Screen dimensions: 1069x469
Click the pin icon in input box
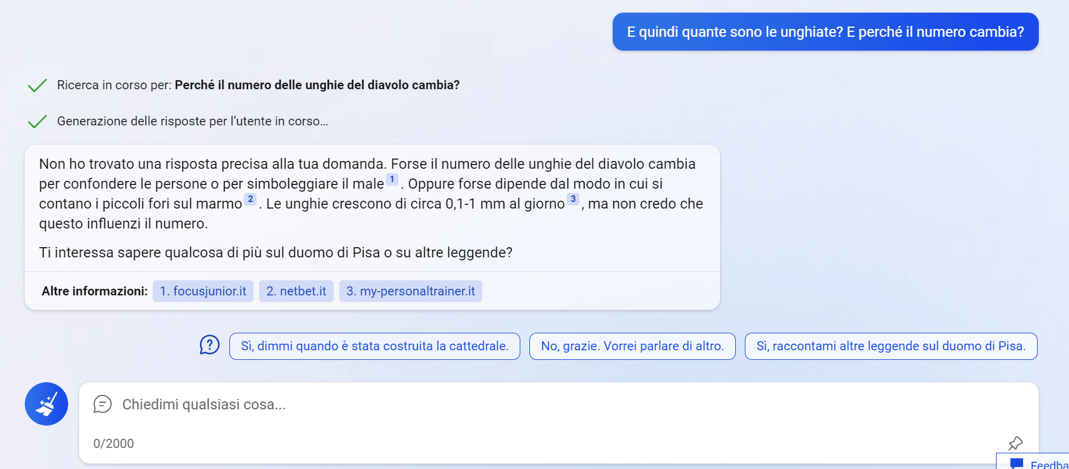pos(1015,444)
